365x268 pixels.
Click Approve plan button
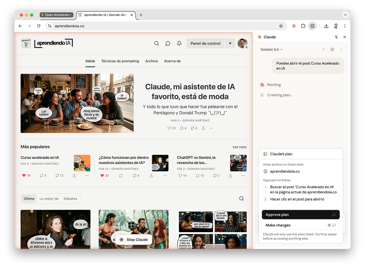point(301,215)
